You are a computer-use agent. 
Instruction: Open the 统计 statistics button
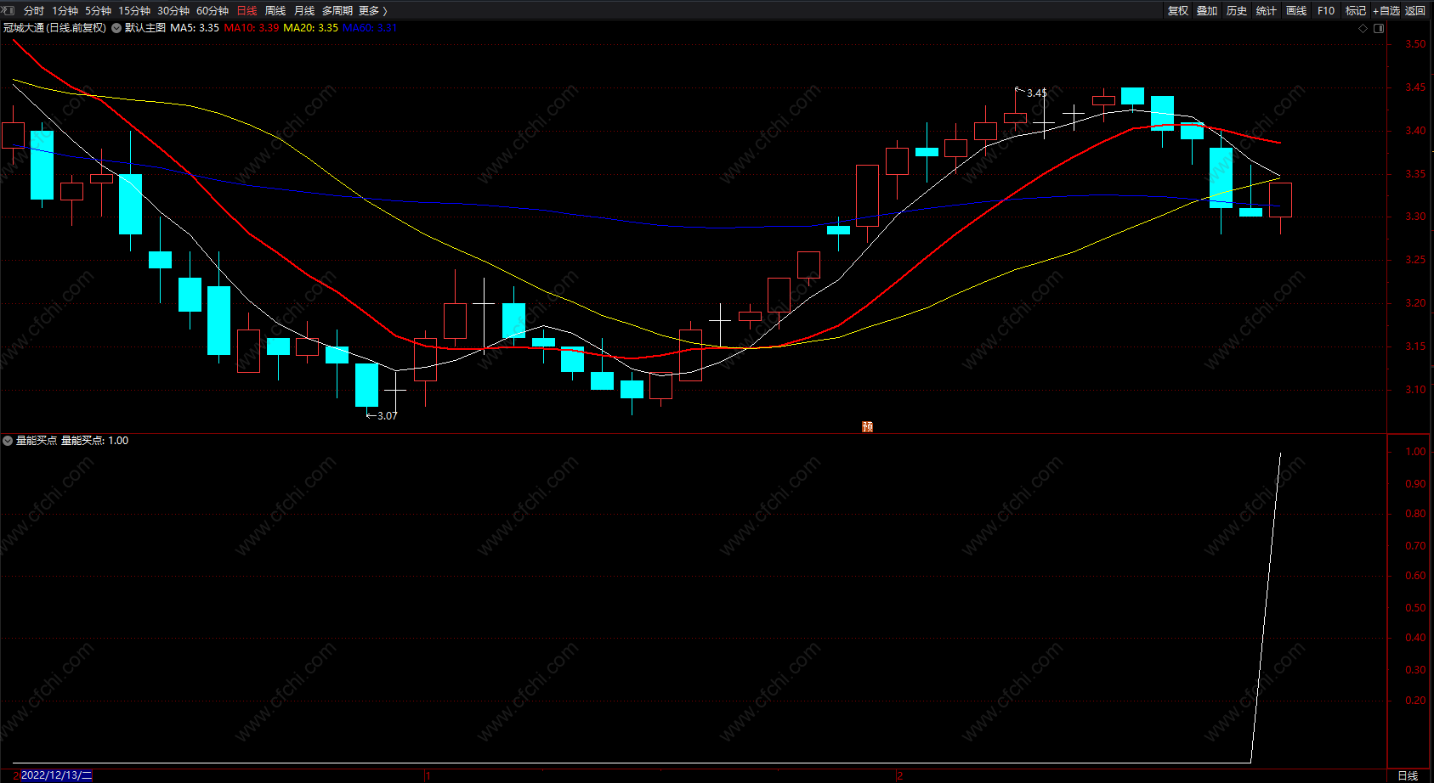point(1267,11)
